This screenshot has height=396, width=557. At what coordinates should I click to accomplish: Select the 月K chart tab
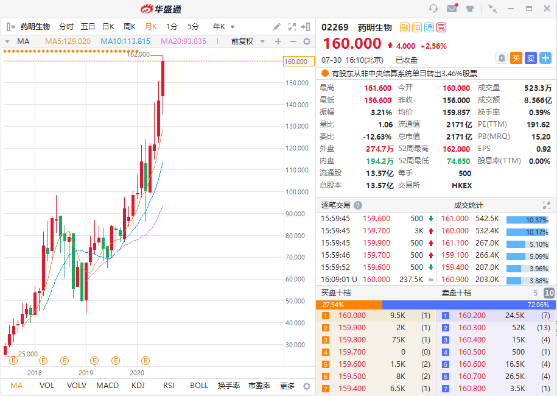[150, 27]
